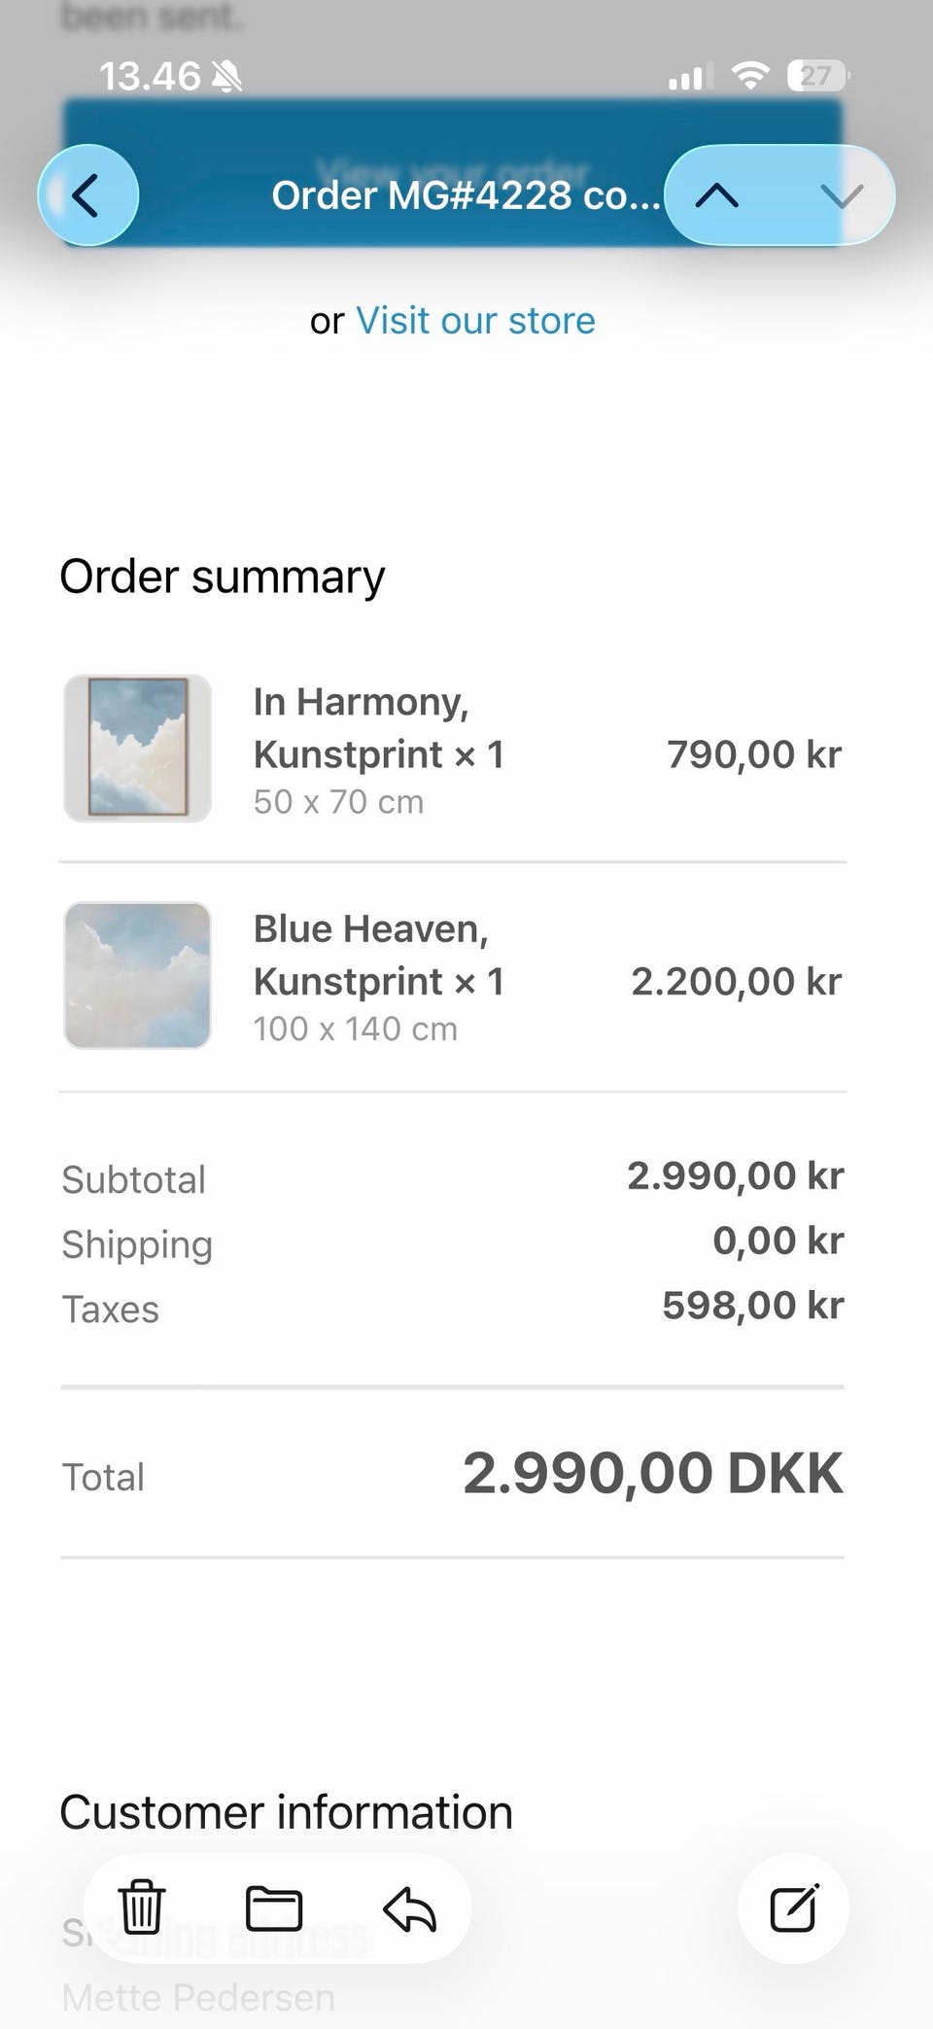Tap the battery indicator in status bar
The image size is (933, 2029).
coord(817,76)
